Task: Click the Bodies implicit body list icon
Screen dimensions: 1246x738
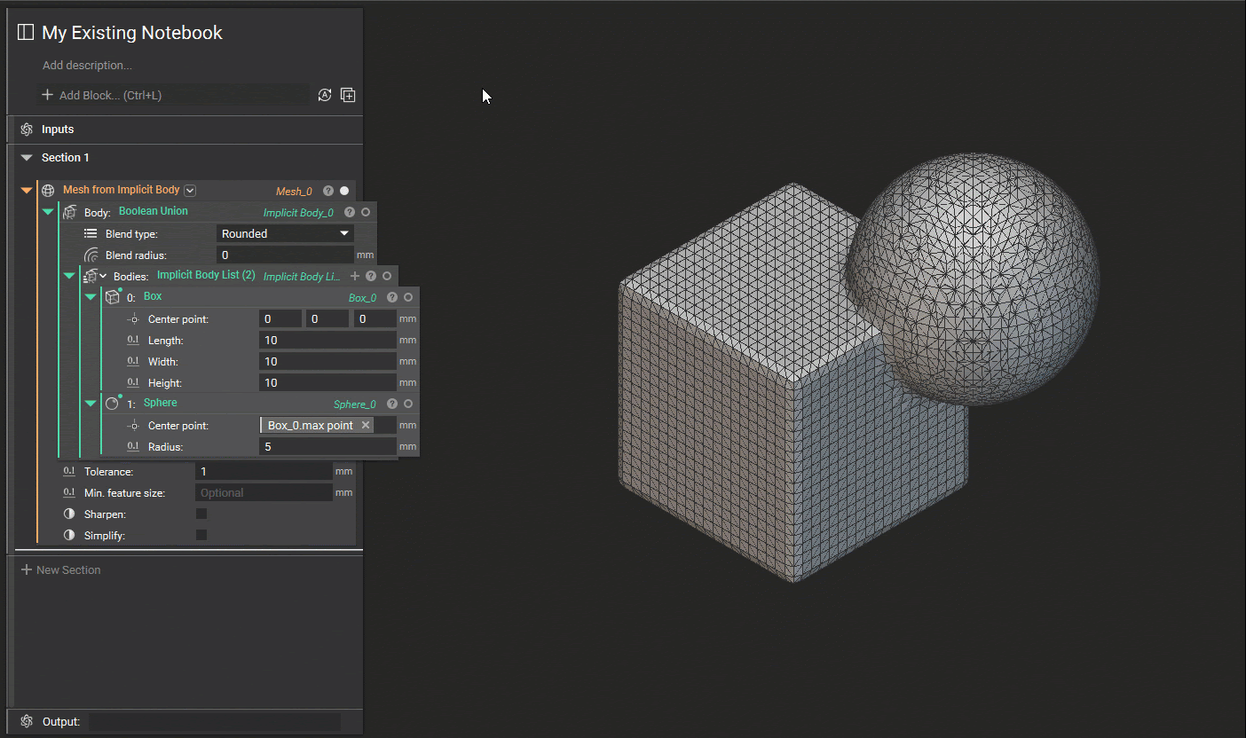Action: click(x=91, y=276)
